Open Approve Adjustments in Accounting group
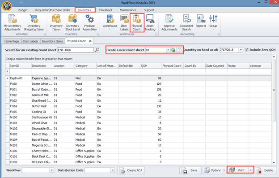The height and width of the screenshot is (178, 279). click(x=169, y=23)
